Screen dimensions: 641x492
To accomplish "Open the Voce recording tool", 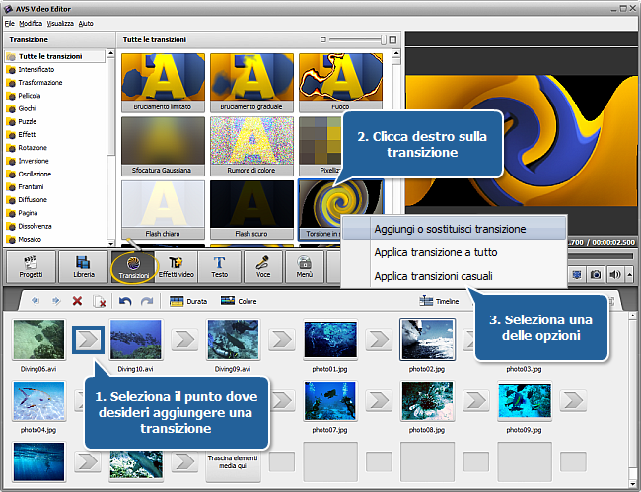I will [263, 267].
